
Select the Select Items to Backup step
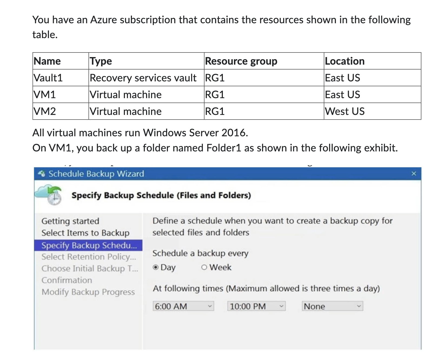click(x=86, y=233)
